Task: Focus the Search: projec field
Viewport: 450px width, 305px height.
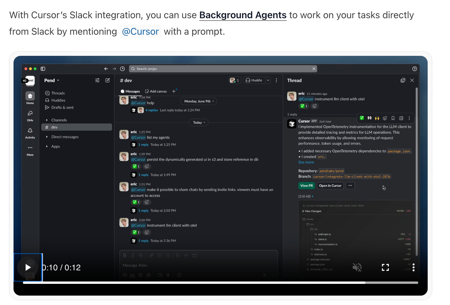Action: (223, 69)
